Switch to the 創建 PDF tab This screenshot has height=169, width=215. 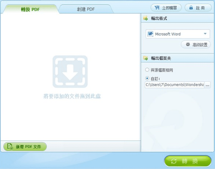(86, 9)
